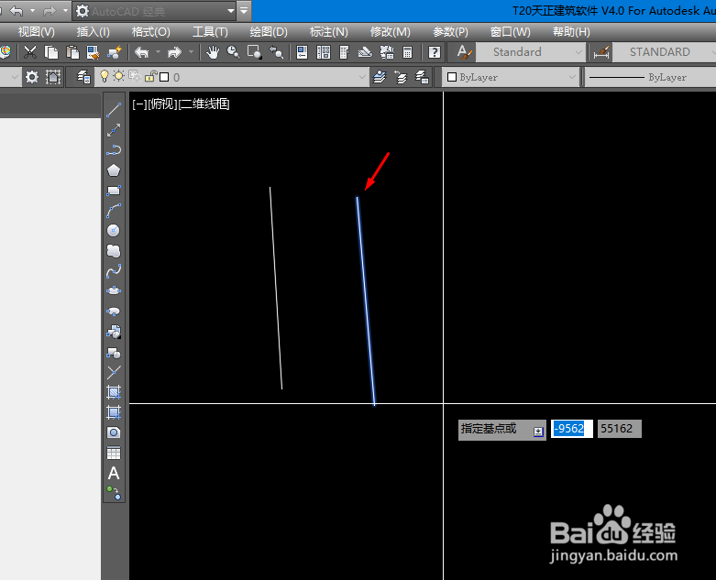Toggle layer 0 freeze sun icon
The width and height of the screenshot is (716, 580).
click(x=119, y=76)
